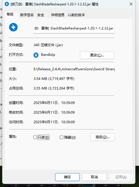139x187 pixels.
Task: Open 高级(D)... attributes dialog
Action: coord(103,137)
